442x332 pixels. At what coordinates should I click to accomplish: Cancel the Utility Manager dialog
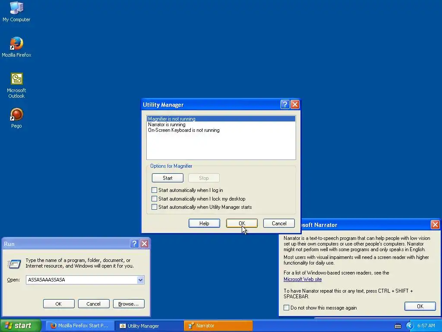(279, 223)
